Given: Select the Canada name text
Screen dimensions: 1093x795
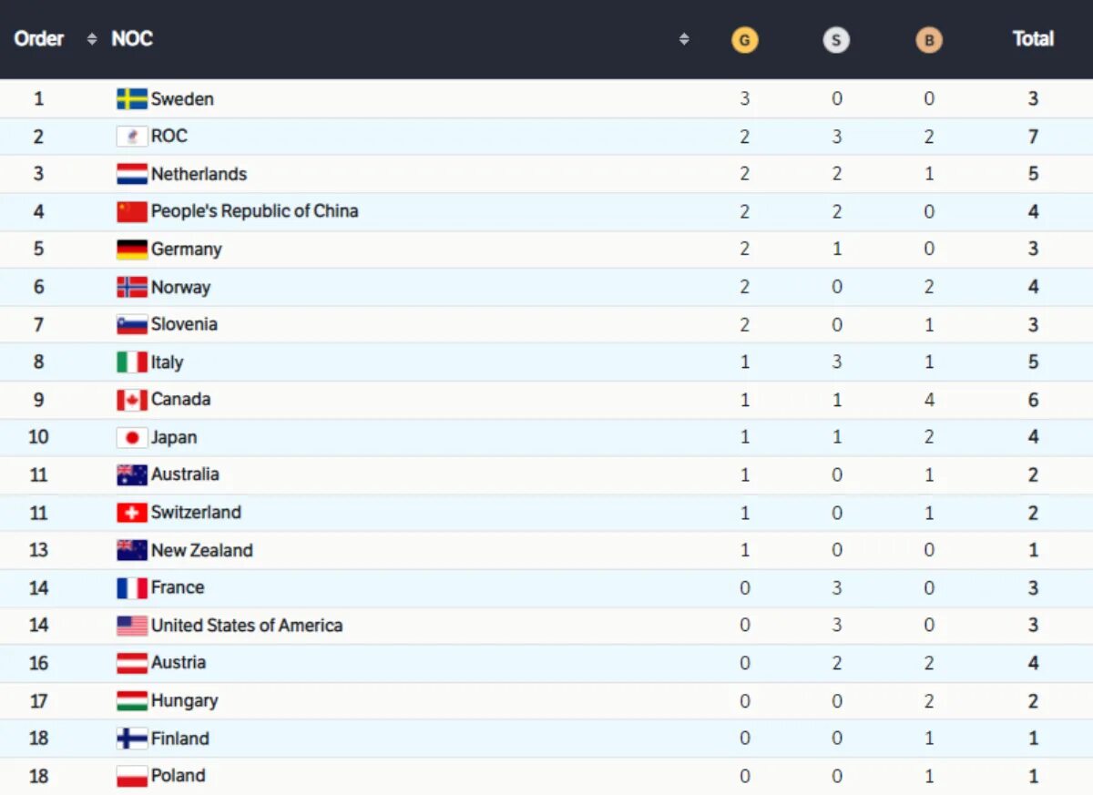Looking at the screenshot, I should (x=180, y=400).
